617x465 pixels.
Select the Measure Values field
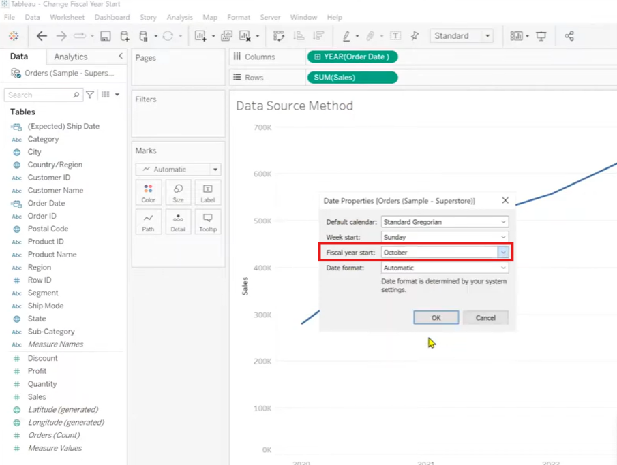[55, 448]
